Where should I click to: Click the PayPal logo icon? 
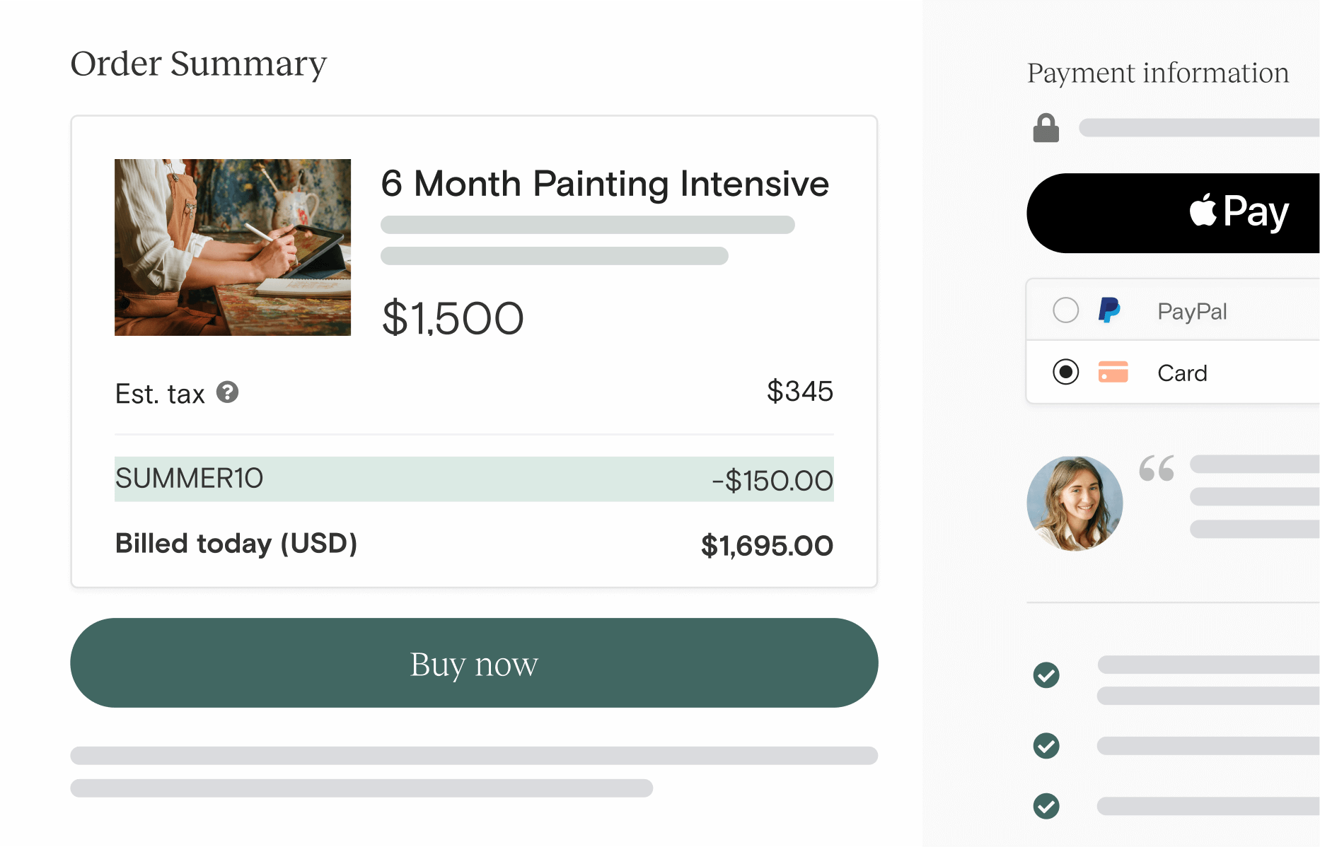[x=1108, y=310]
